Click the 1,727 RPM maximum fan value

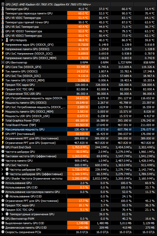pyautogui.click(x=125, y=62)
